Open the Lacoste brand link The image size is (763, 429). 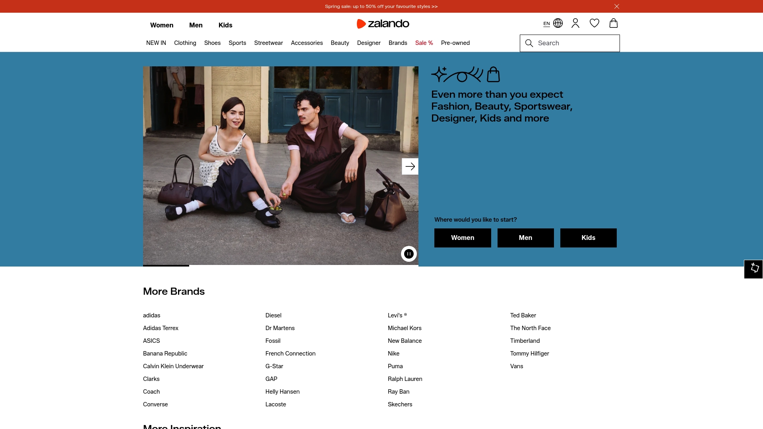click(276, 404)
